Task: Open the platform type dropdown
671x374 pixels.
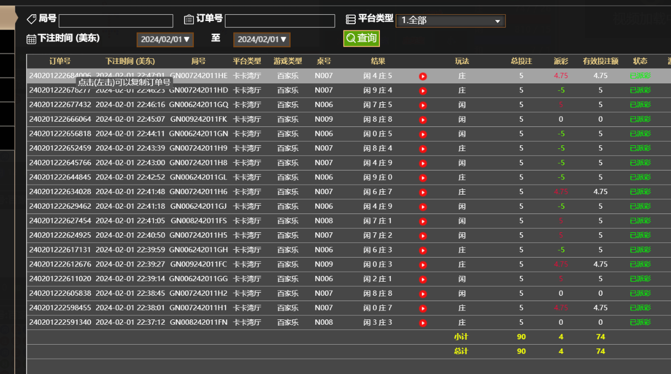Action: click(450, 20)
